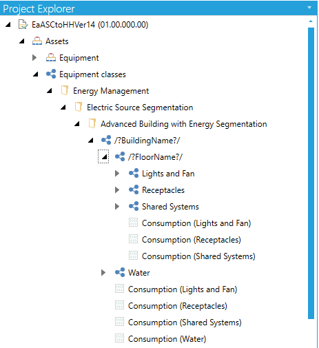
Task: Expand the Shared Systems node
Action: (117, 207)
